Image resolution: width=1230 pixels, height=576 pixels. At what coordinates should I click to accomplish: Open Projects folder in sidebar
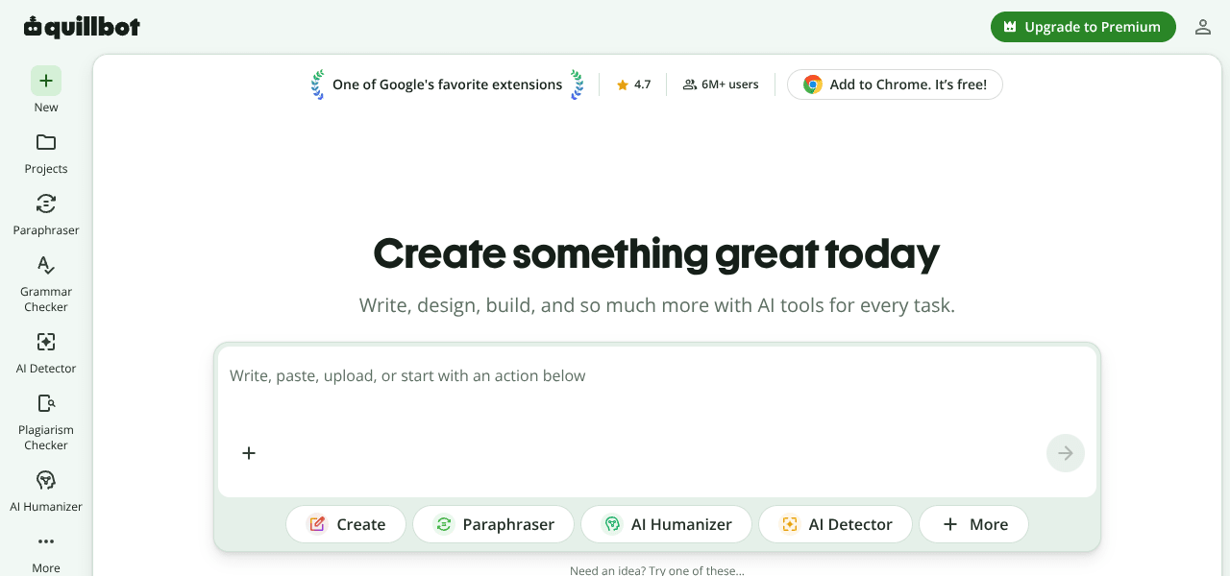[46, 154]
